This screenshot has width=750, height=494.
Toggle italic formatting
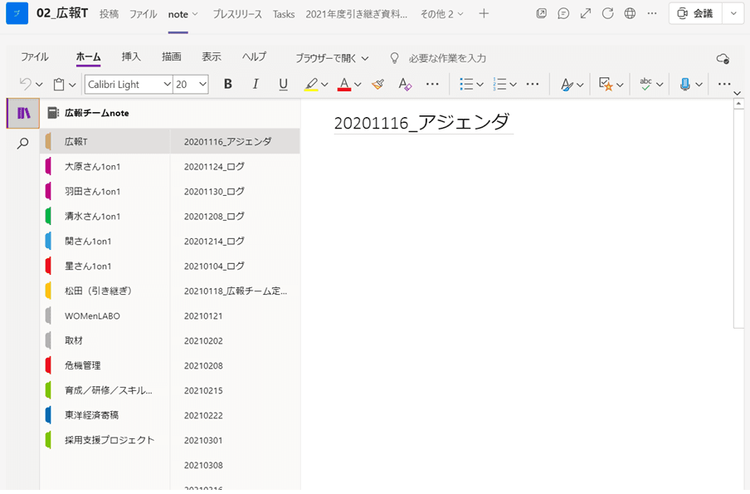point(256,84)
